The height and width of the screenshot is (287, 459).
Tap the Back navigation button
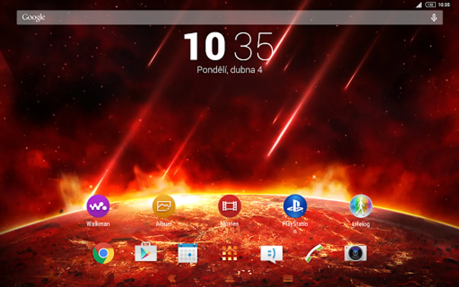[171, 279]
